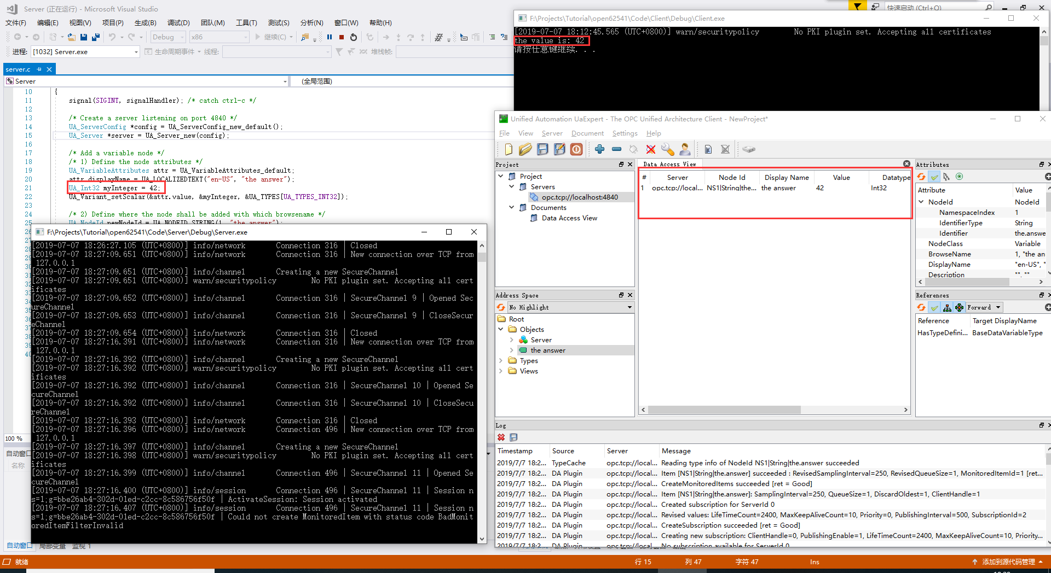Collapse the Objects node in Address Space
Viewport: 1051px width, 573px height.
pos(501,329)
